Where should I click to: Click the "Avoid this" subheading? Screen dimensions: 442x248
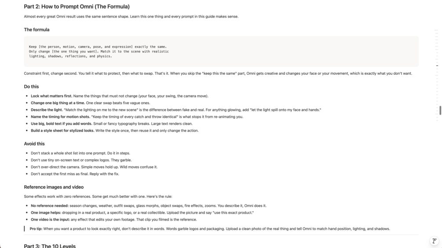click(x=34, y=144)
